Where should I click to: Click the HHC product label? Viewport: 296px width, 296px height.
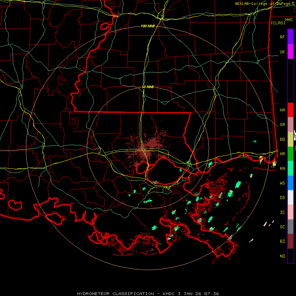coord(289,20)
